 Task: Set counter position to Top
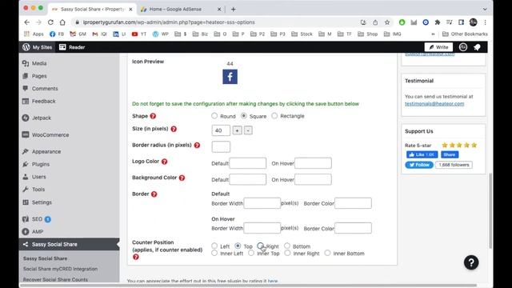pyautogui.click(x=238, y=246)
